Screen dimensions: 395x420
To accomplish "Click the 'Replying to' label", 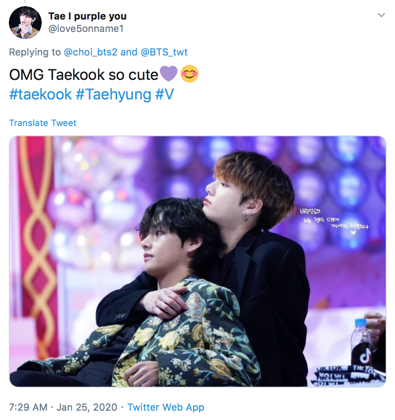I will (x=35, y=52).
